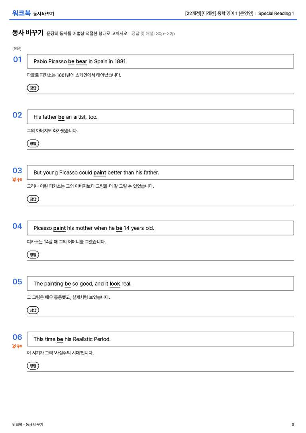Click the 정답 badge under question 02
Image resolution: width=306 pixels, height=433 pixels.
pos(33,143)
